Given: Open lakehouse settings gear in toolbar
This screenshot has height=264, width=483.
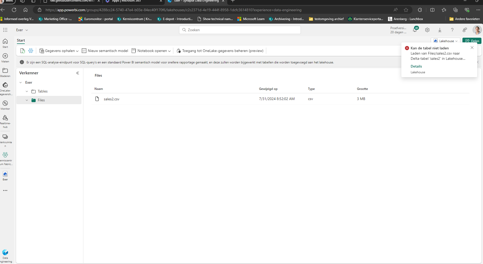Looking at the screenshot, I should [x=31, y=51].
